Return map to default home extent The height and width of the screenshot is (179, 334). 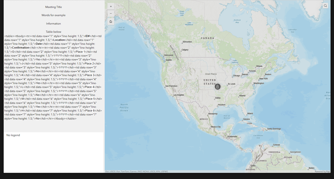tap(111, 21)
